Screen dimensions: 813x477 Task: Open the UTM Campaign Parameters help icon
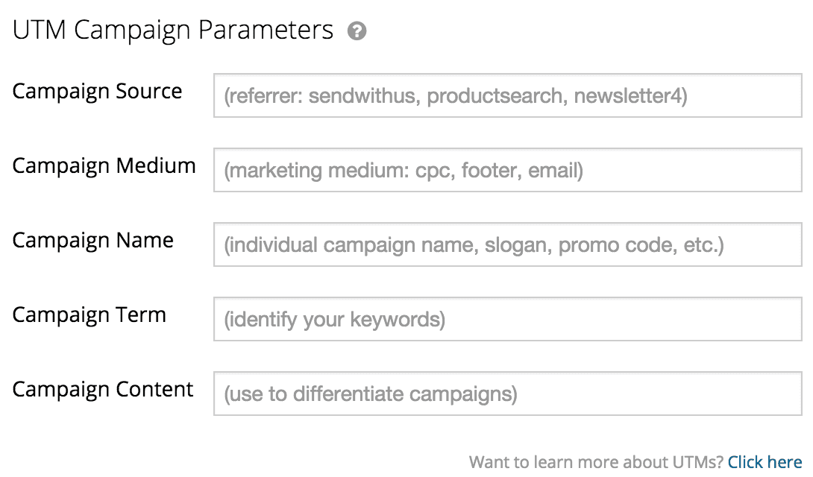(357, 31)
